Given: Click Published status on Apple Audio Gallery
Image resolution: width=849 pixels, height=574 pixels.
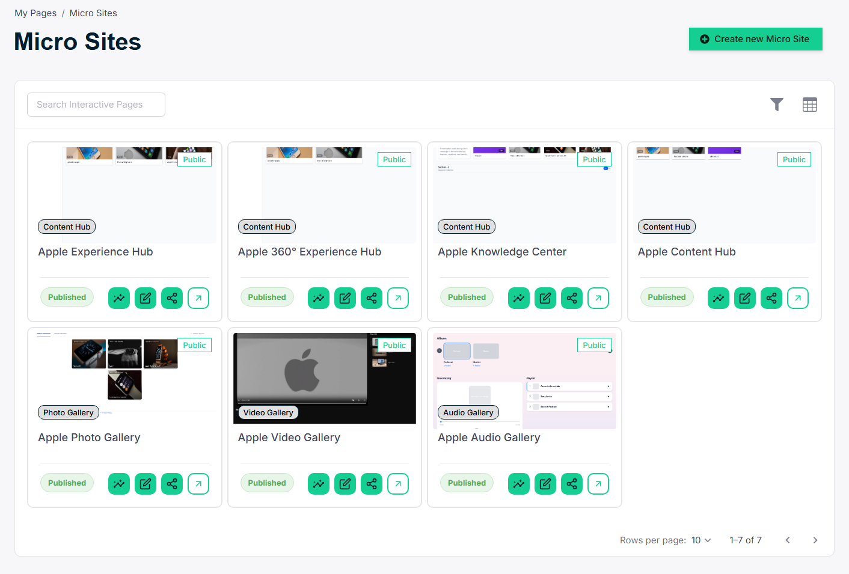Looking at the screenshot, I should point(467,483).
